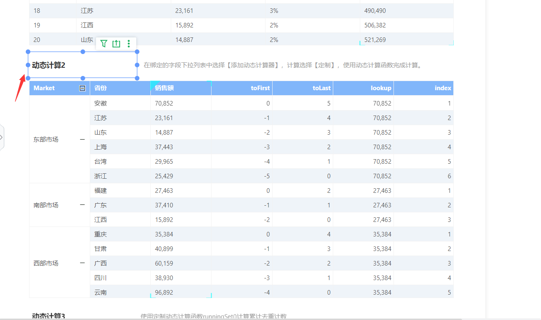
Task: Click the 506,382 cumulative value in row 19
Action: coord(375,25)
